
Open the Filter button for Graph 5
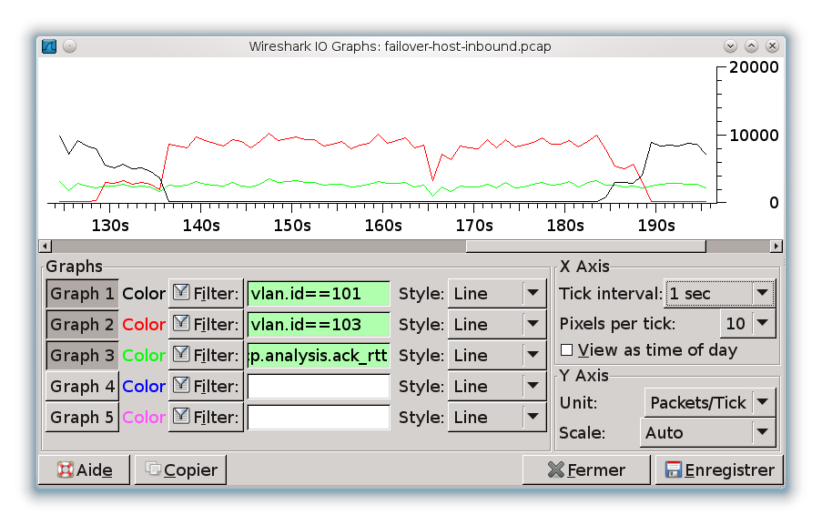206,417
